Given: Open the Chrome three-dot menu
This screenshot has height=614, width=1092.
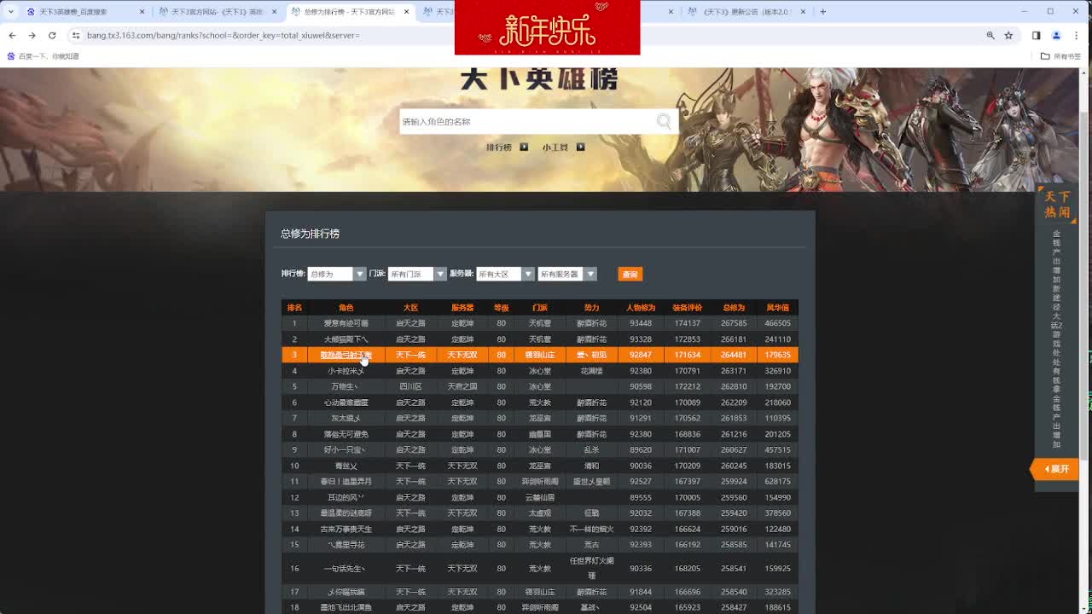Looking at the screenshot, I should coord(1077,35).
